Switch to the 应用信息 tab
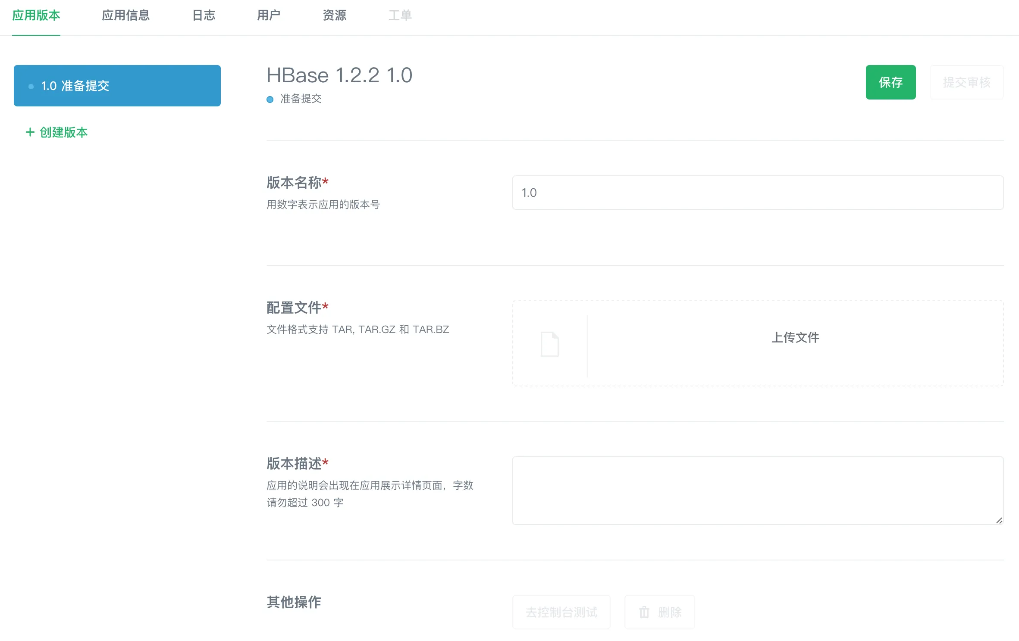Viewport: 1019px width, 641px height. pos(126,15)
